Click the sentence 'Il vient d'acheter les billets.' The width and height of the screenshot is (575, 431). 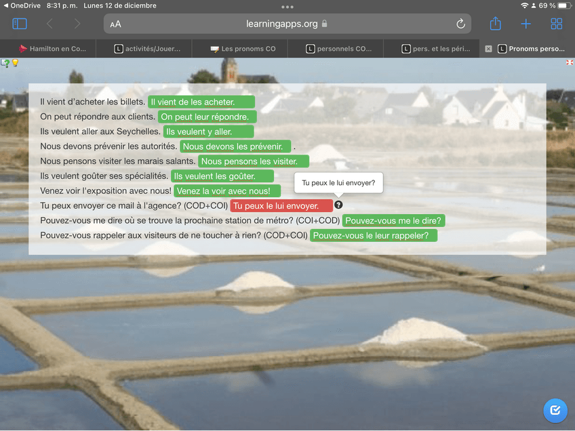(x=93, y=102)
